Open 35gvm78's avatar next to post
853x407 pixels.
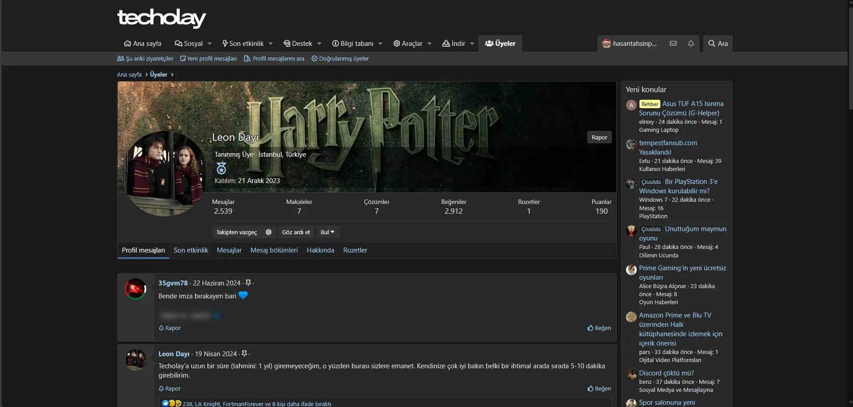[x=136, y=289]
